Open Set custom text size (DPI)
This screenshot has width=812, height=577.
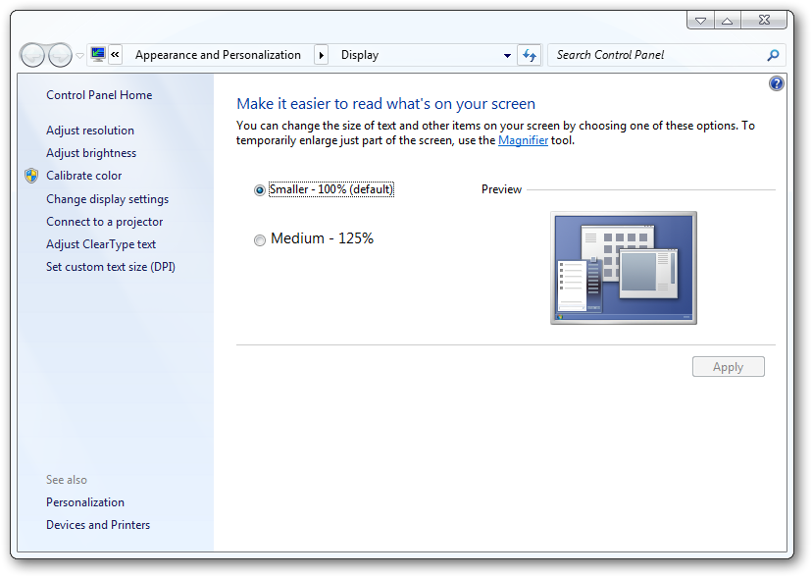pyautogui.click(x=111, y=267)
